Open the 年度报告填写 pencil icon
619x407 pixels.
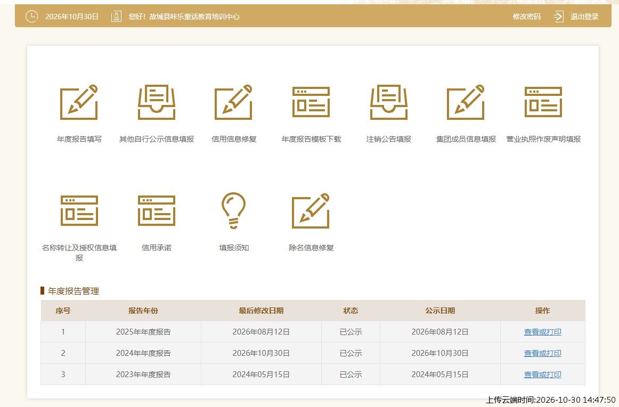click(x=79, y=102)
